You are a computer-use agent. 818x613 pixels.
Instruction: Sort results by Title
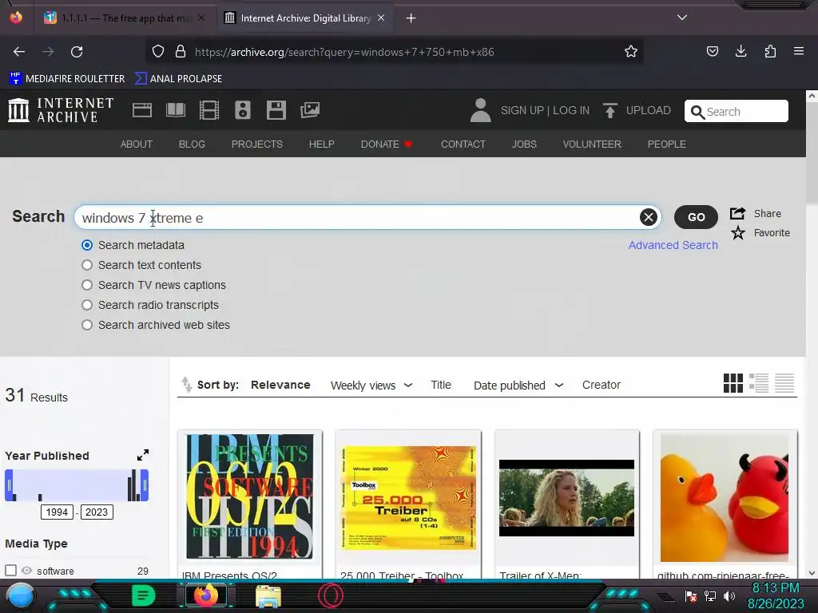pyautogui.click(x=441, y=385)
